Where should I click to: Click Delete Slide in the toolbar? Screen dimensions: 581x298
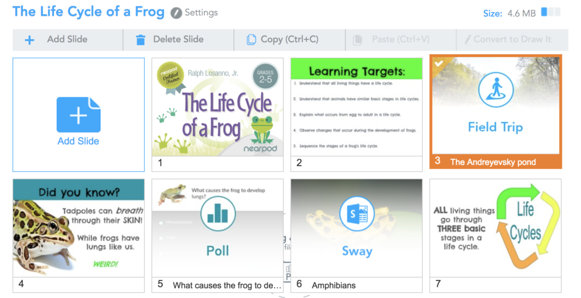click(x=178, y=40)
